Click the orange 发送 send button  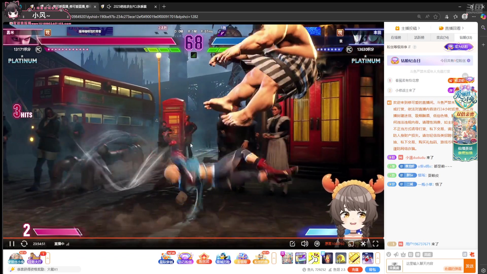pos(469,266)
